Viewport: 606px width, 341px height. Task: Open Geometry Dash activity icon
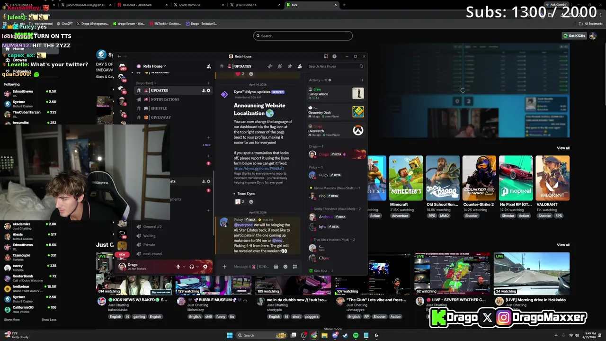pos(358,111)
